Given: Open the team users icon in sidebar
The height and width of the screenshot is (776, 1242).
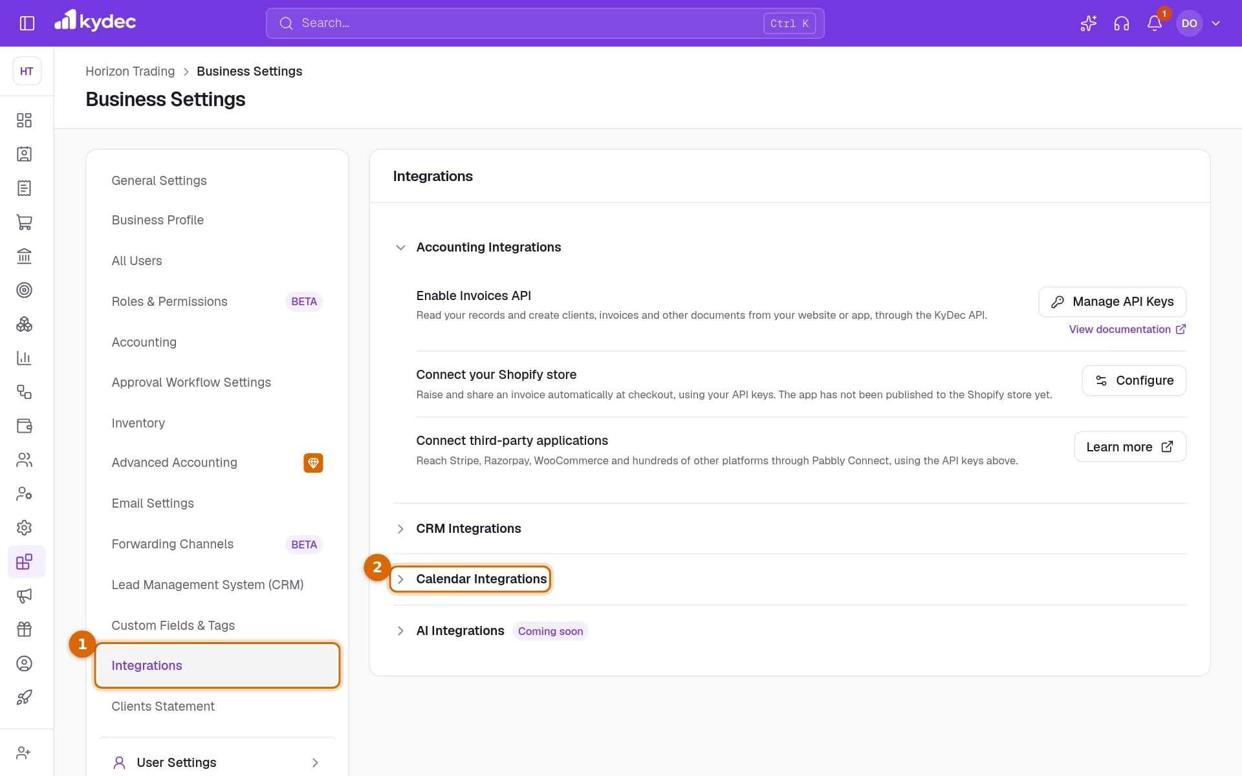Looking at the screenshot, I should click(x=24, y=460).
